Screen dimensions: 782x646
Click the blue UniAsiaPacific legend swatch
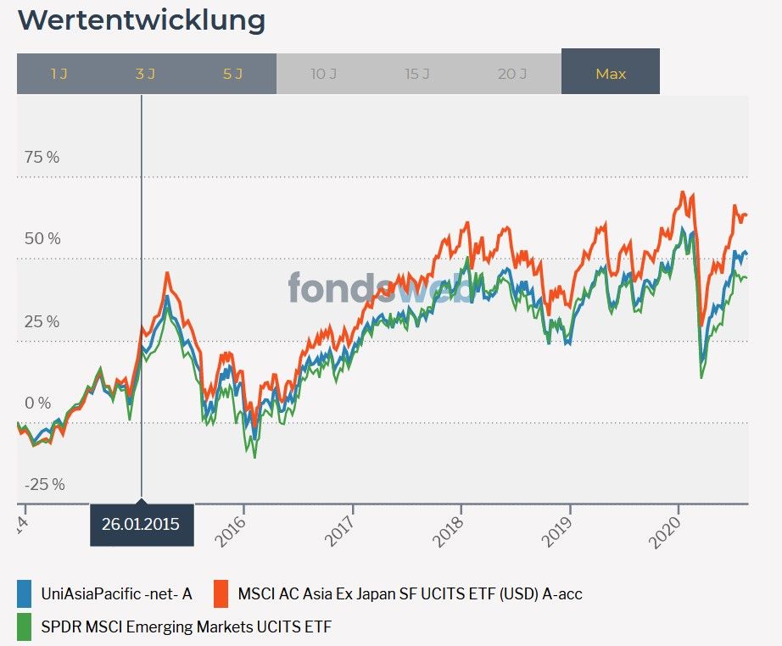pyautogui.click(x=25, y=593)
